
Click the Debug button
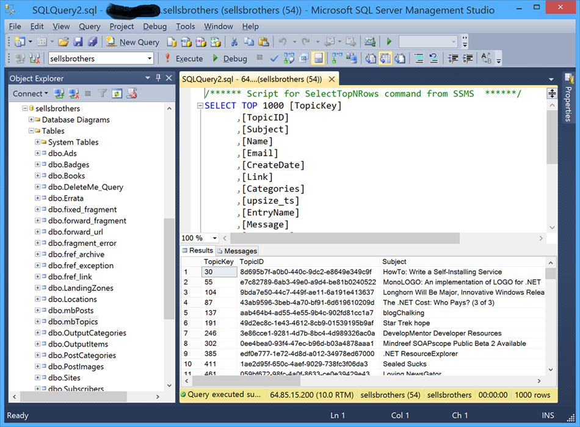click(230, 59)
